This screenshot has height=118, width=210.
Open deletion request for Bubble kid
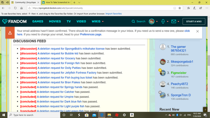click(58, 53)
